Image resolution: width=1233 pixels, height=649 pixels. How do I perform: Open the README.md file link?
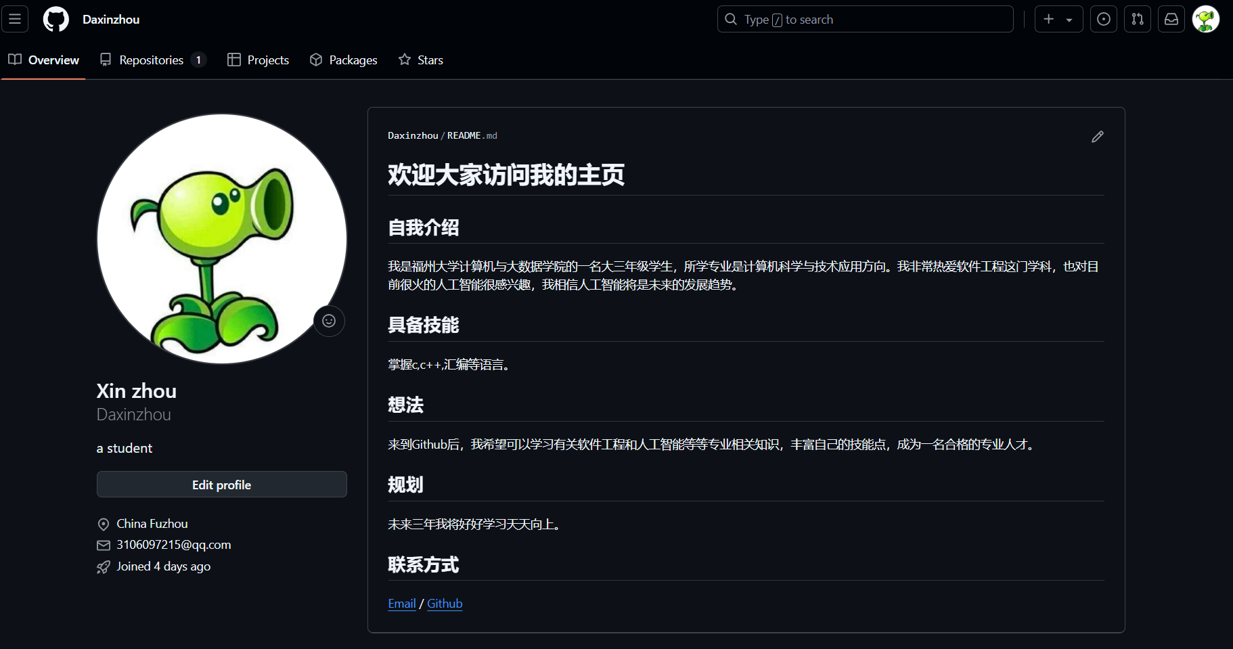[x=472, y=136]
